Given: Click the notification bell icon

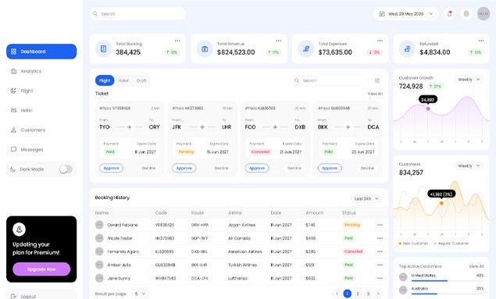Looking at the screenshot, I should point(449,14).
